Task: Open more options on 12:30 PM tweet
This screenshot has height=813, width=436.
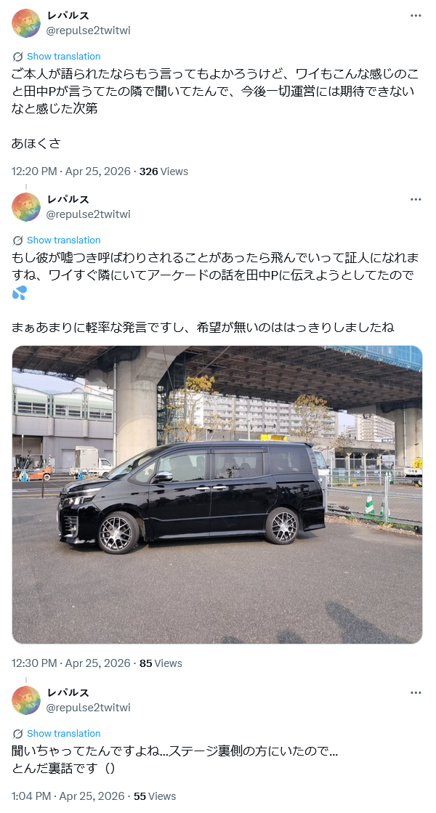Action: click(415, 199)
